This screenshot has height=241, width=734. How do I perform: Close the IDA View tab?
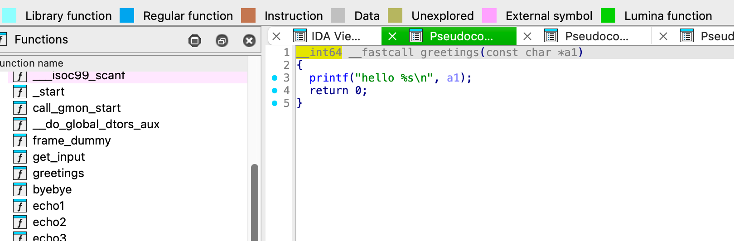click(276, 36)
